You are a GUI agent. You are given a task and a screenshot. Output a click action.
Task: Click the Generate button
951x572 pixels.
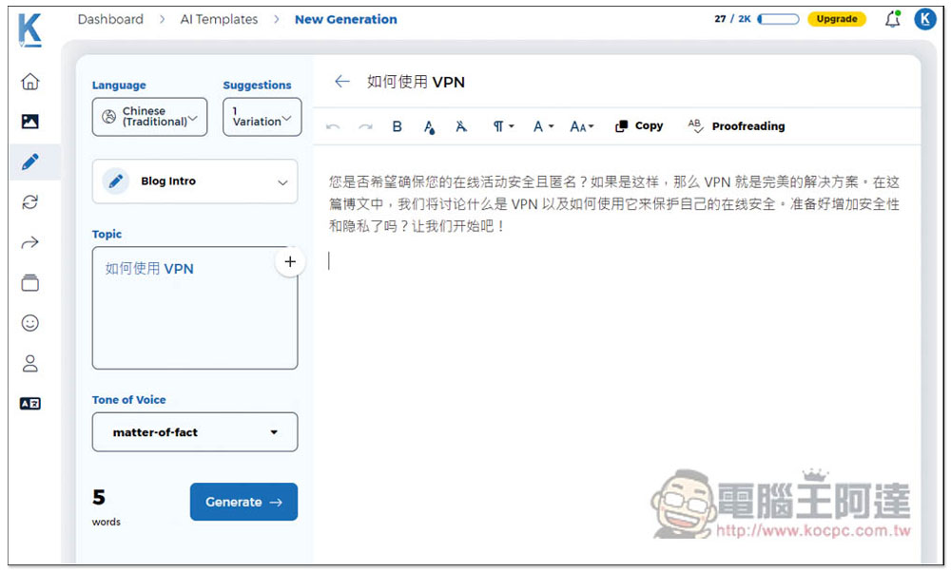(243, 502)
